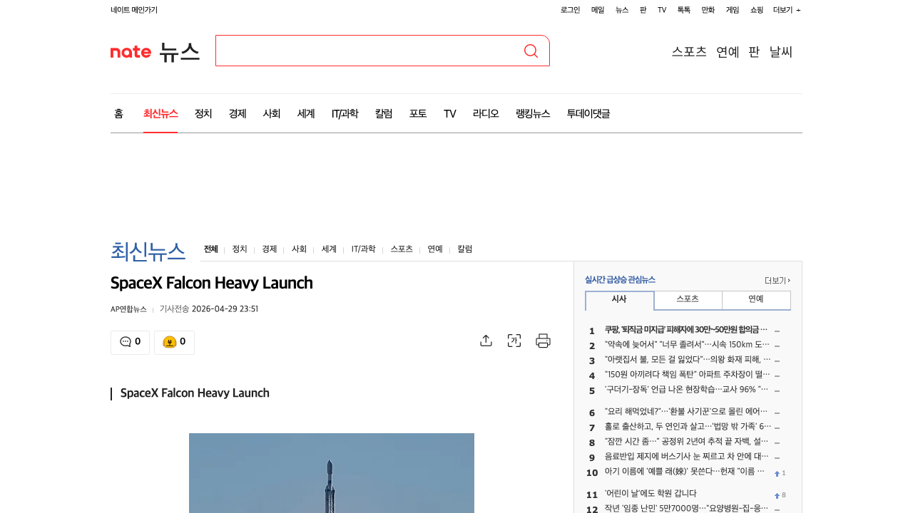Open rank 9 음료반입 제지에 버스기사 article

(687, 457)
